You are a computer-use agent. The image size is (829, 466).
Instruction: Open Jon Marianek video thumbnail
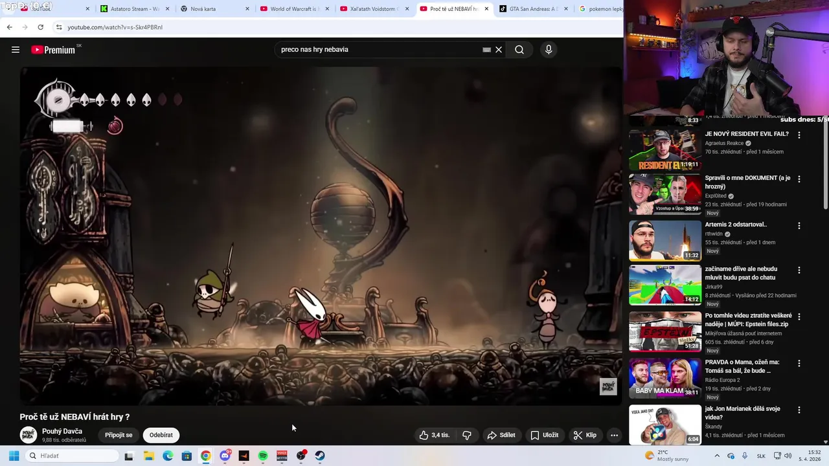point(665,425)
